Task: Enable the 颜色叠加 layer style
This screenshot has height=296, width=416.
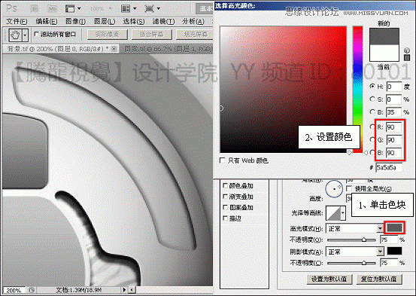Action: pos(225,185)
